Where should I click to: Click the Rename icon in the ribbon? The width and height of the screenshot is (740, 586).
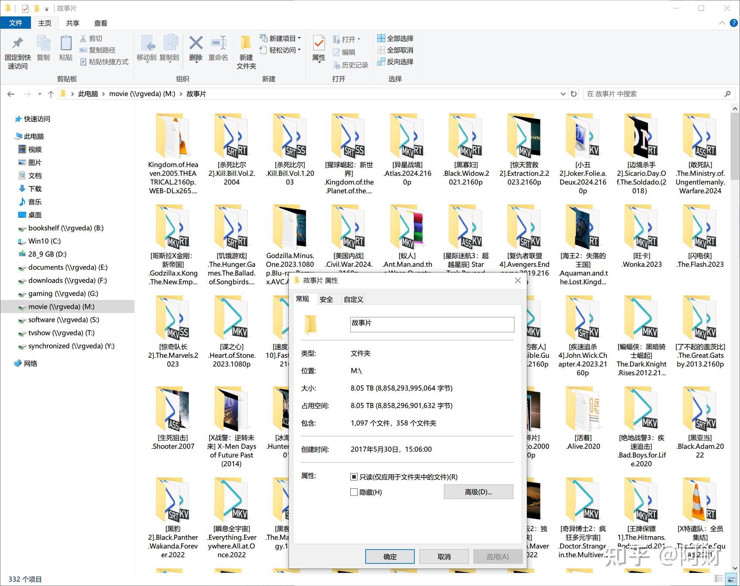(x=218, y=43)
